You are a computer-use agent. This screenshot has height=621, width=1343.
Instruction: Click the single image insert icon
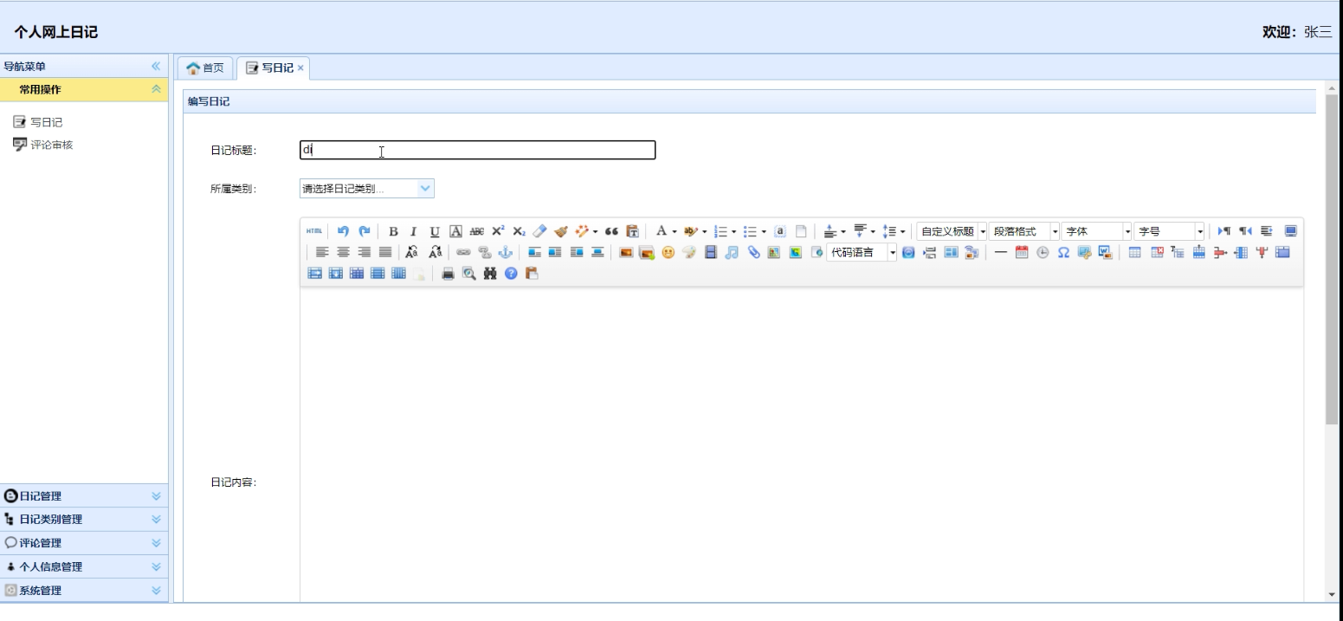(626, 252)
